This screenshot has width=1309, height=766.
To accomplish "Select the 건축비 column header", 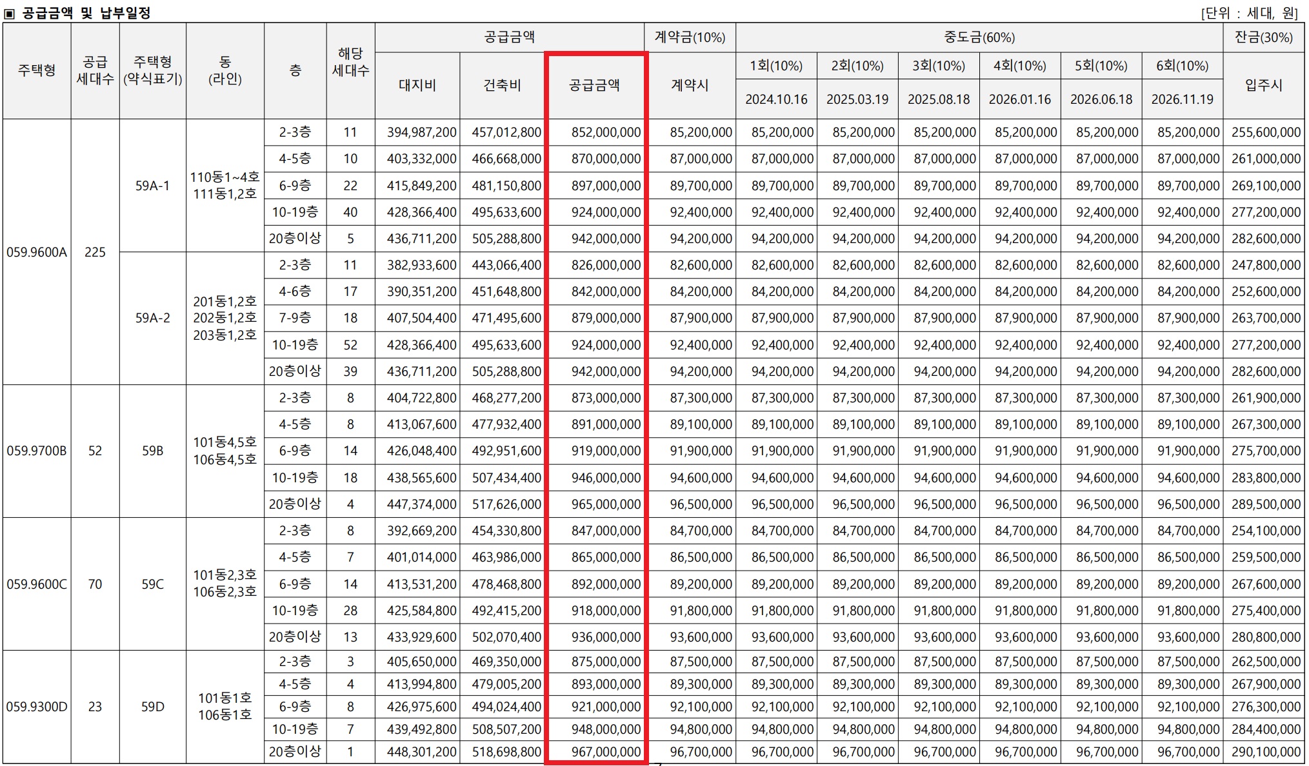I will pos(502,85).
